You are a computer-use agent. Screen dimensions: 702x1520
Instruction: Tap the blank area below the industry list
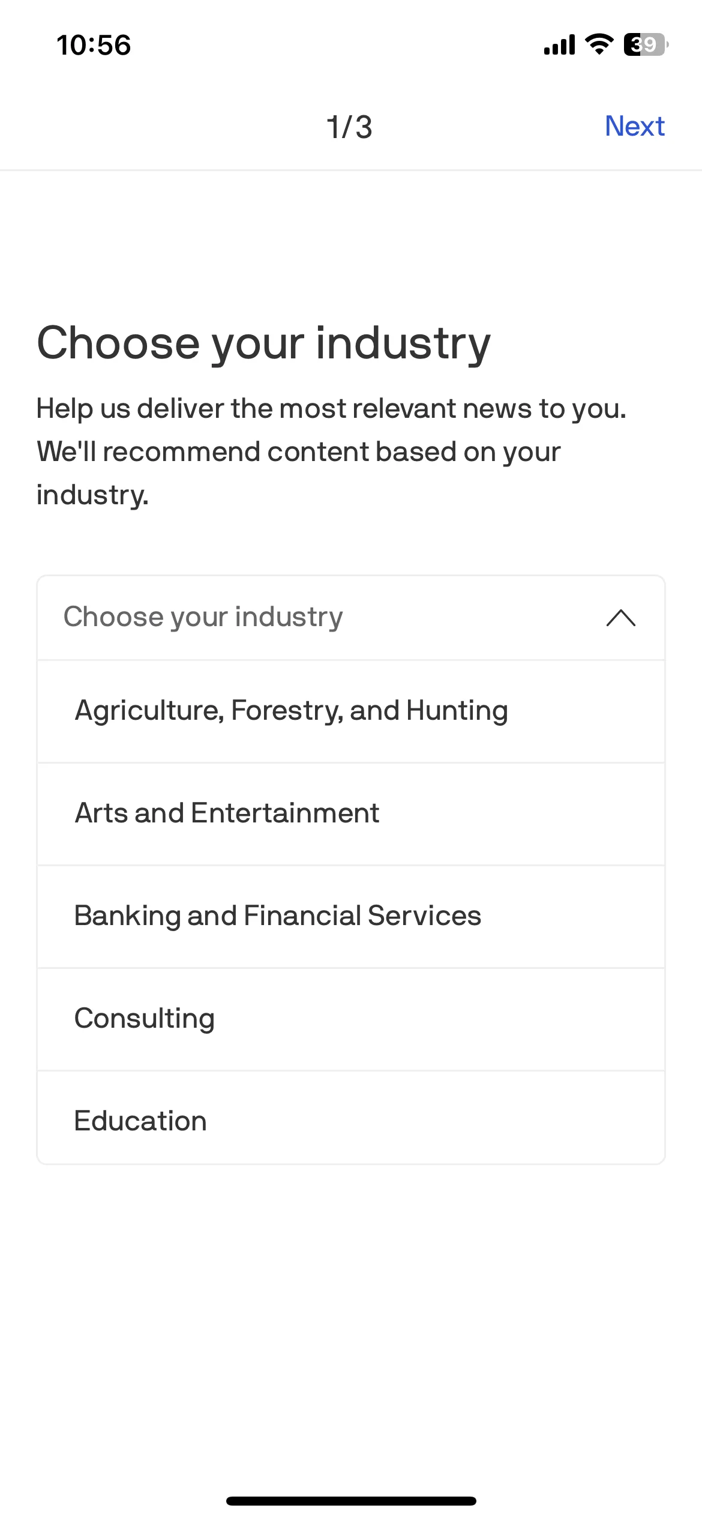pos(351,1321)
